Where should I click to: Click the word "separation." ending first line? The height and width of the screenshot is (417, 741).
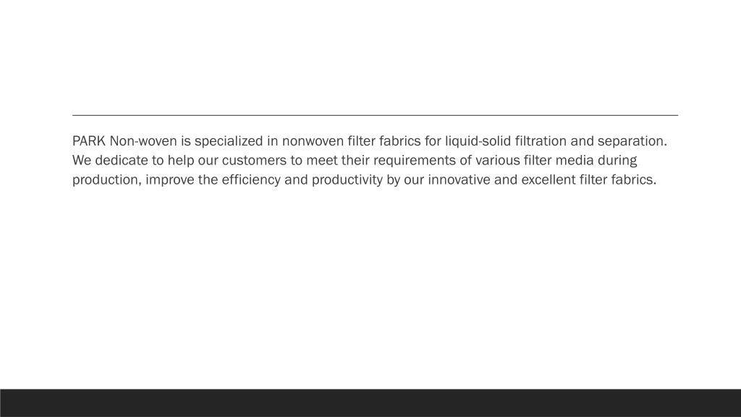(x=632, y=142)
